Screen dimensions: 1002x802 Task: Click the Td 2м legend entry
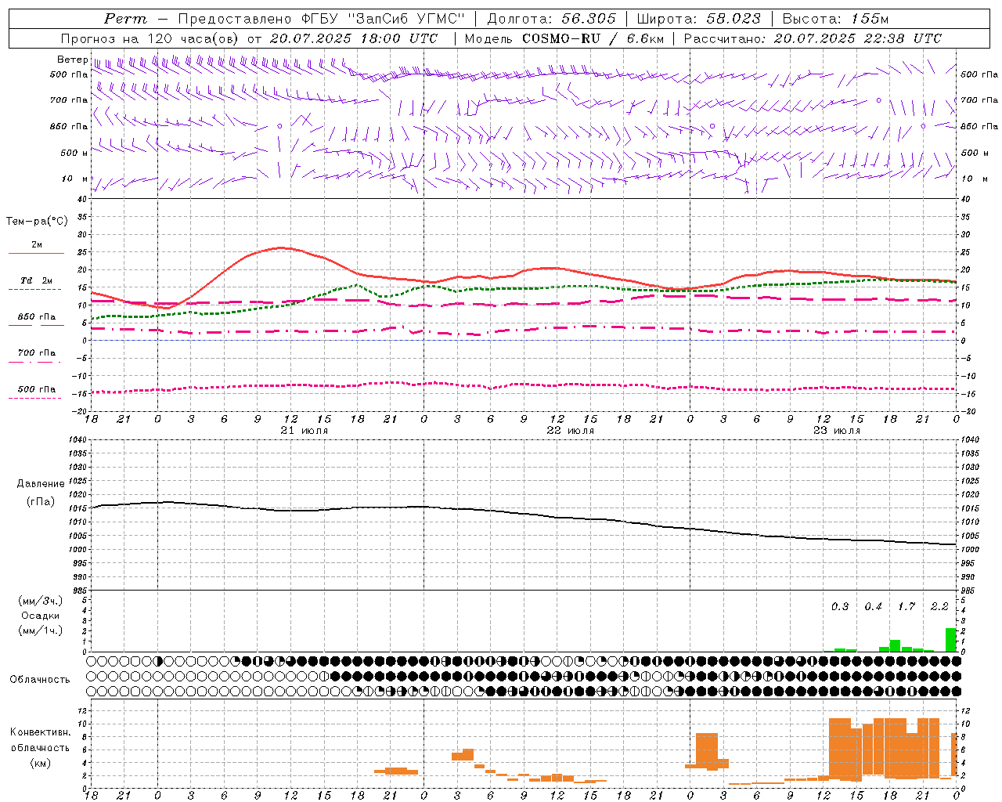pyautogui.click(x=37, y=280)
